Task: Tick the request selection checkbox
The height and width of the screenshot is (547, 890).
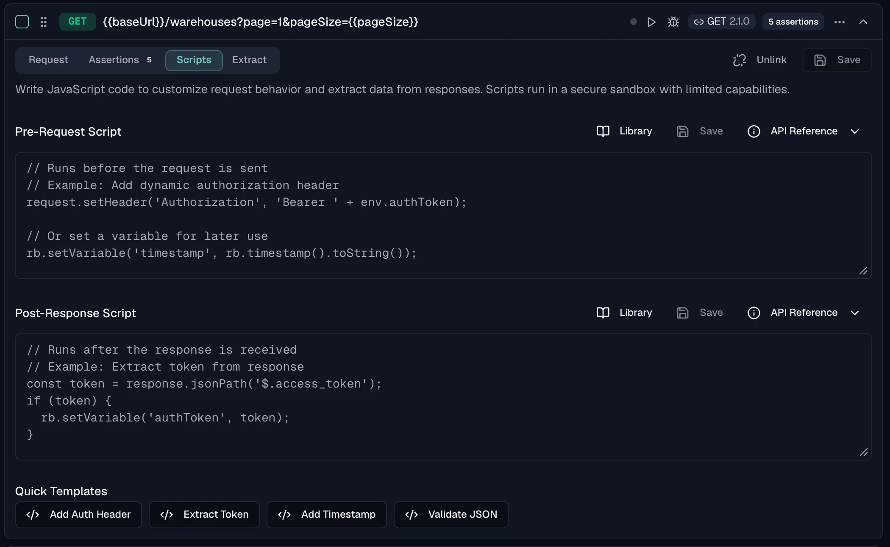Action: pos(22,22)
